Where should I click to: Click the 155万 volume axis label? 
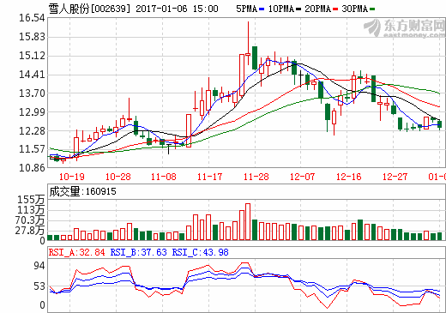(x=31, y=200)
